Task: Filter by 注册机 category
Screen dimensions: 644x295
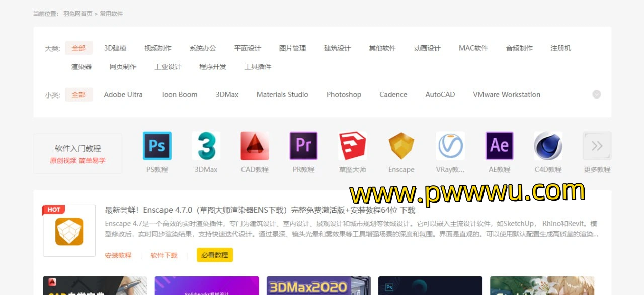Action: pyautogui.click(x=561, y=48)
